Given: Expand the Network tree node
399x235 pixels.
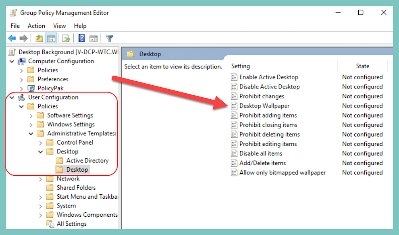Looking at the screenshot, I should (x=40, y=178).
